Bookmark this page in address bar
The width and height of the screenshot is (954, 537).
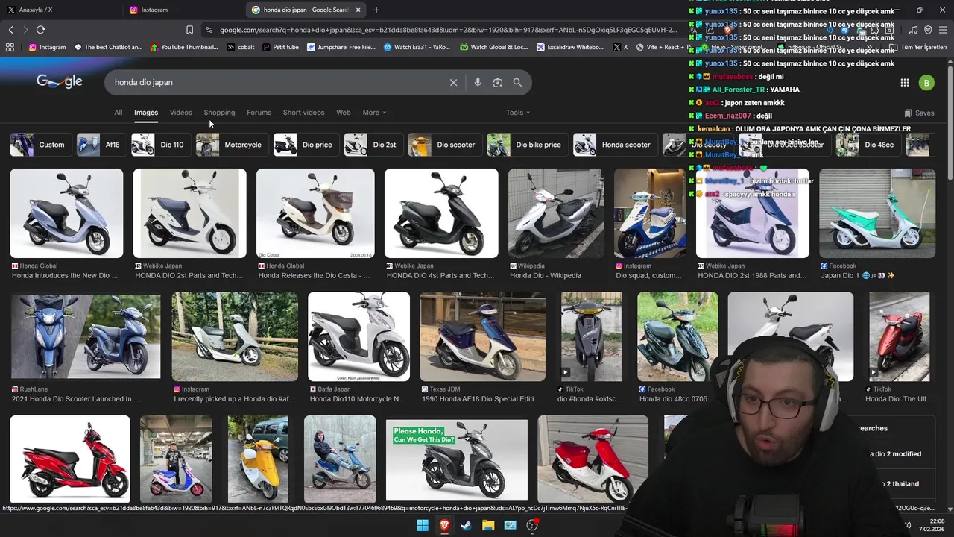[x=189, y=30]
